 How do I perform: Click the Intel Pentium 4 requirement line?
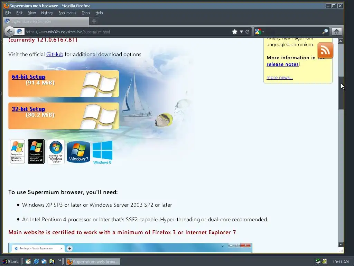pyautogui.click(x=145, y=219)
